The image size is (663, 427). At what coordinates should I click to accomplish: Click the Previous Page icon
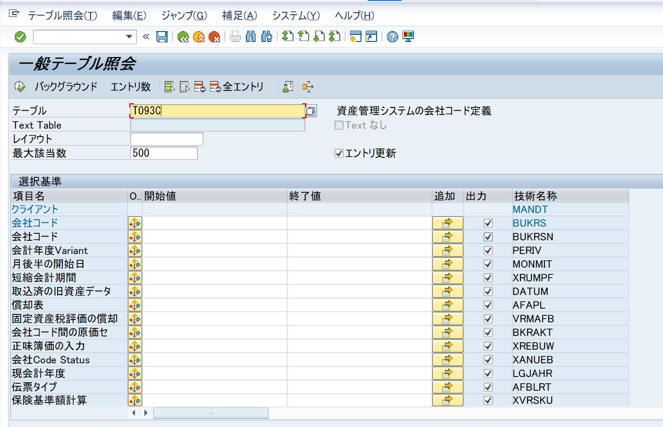pyautogui.click(x=303, y=36)
